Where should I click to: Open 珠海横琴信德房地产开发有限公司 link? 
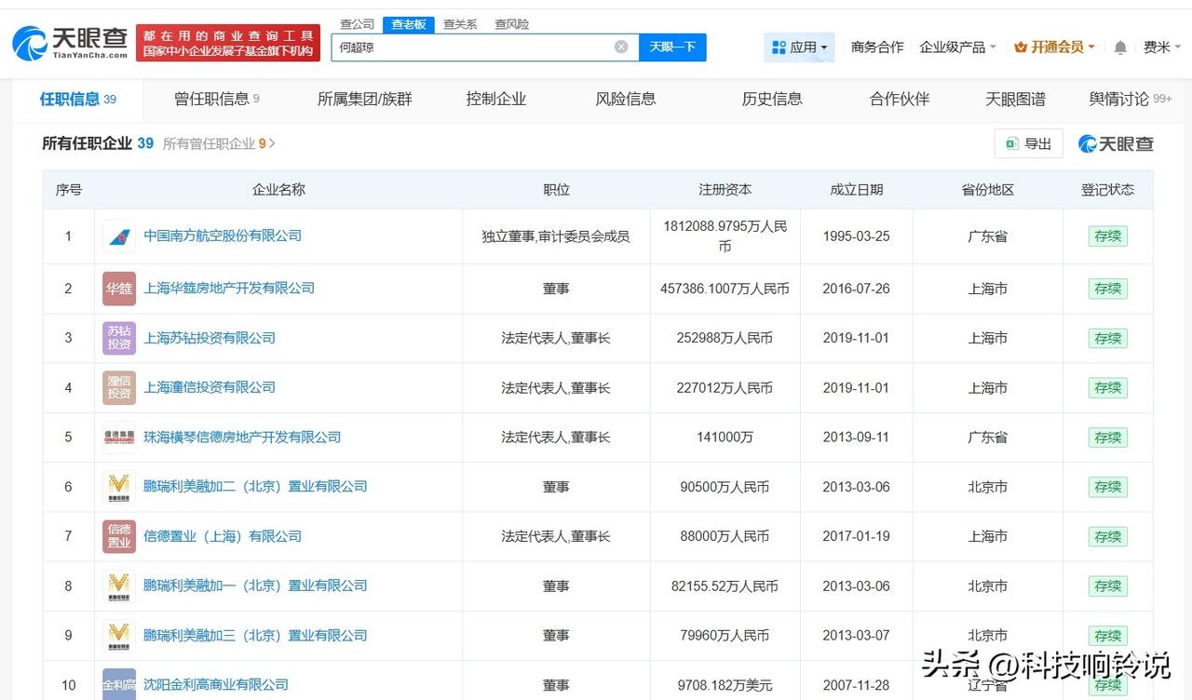point(242,437)
